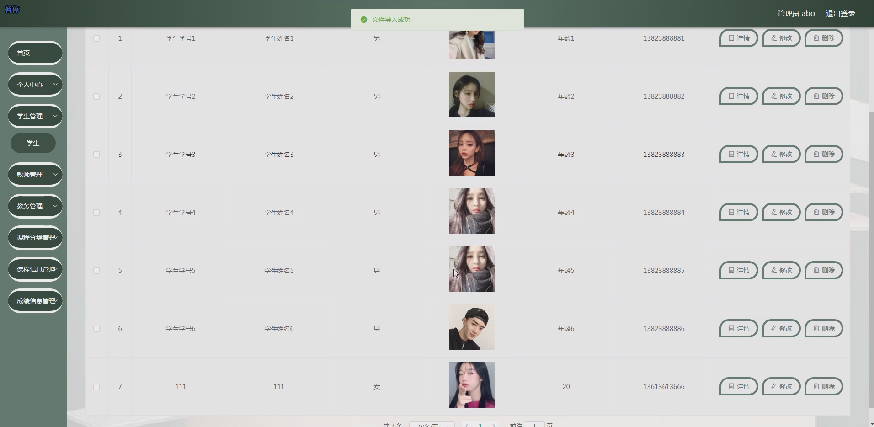Viewport: 874px width, 427px height.
Task: Click page number 1 in pagination
Action: tap(480, 425)
